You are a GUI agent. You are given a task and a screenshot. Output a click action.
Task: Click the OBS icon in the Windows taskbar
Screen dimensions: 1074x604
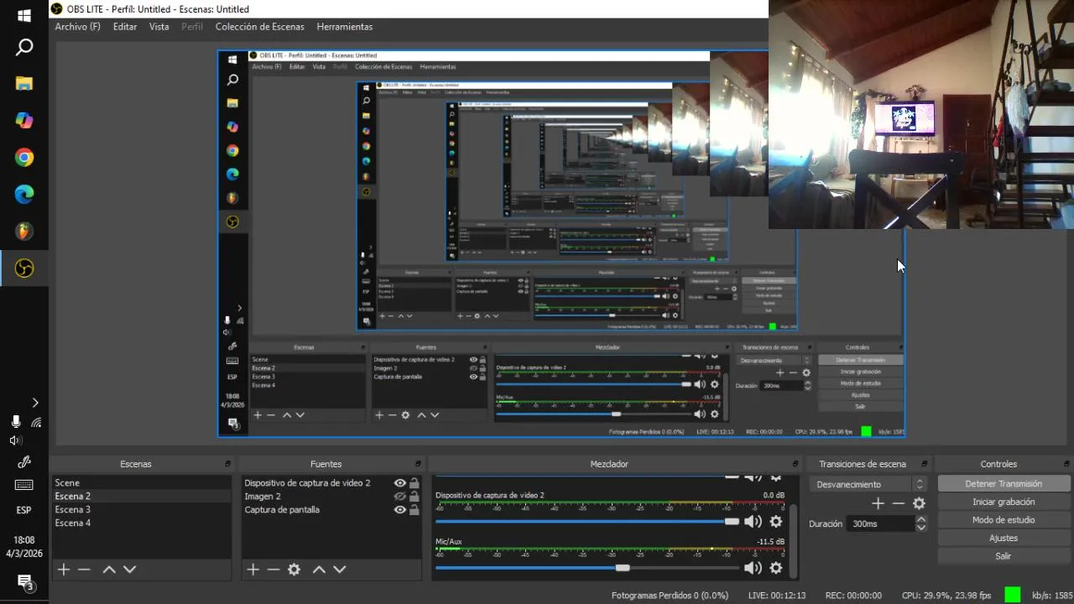(x=24, y=268)
